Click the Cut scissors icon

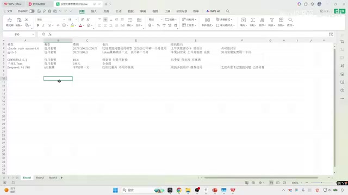click(x=27, y=19)
